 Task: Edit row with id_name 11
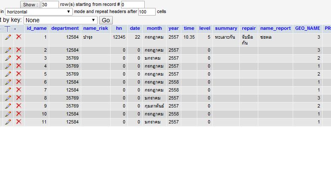8,122
